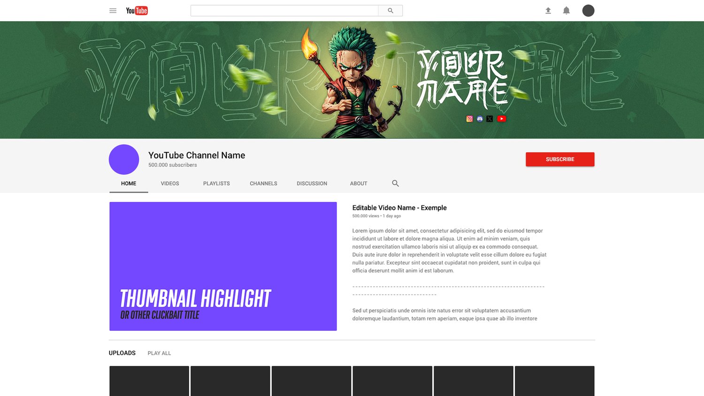Click the Instagram icon on banner
Screen dimensions: 704x396
click(x=469, y=119)
